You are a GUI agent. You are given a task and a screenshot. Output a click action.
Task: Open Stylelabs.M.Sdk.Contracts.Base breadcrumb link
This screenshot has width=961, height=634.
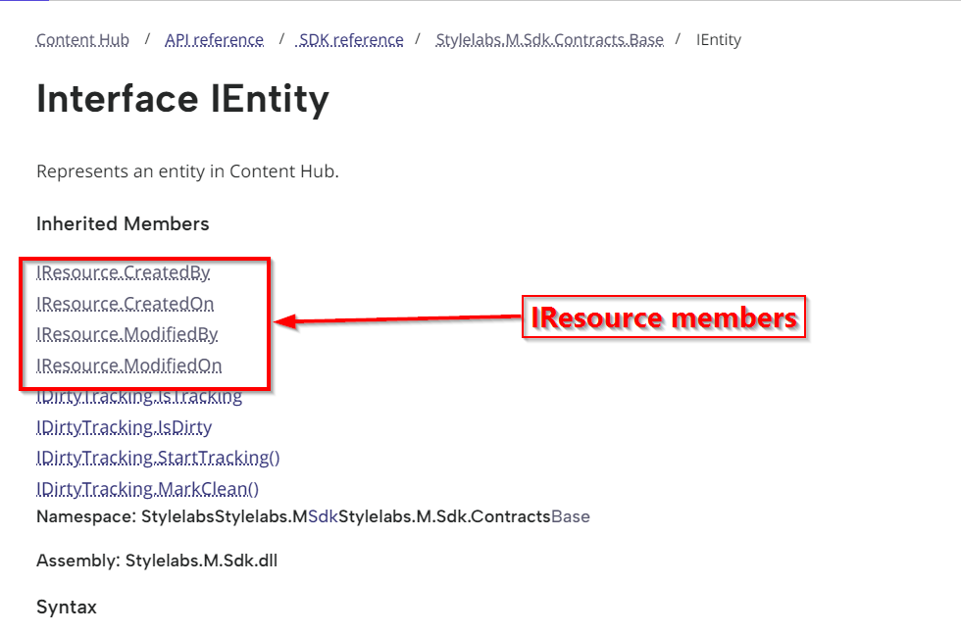click(549, 40)
